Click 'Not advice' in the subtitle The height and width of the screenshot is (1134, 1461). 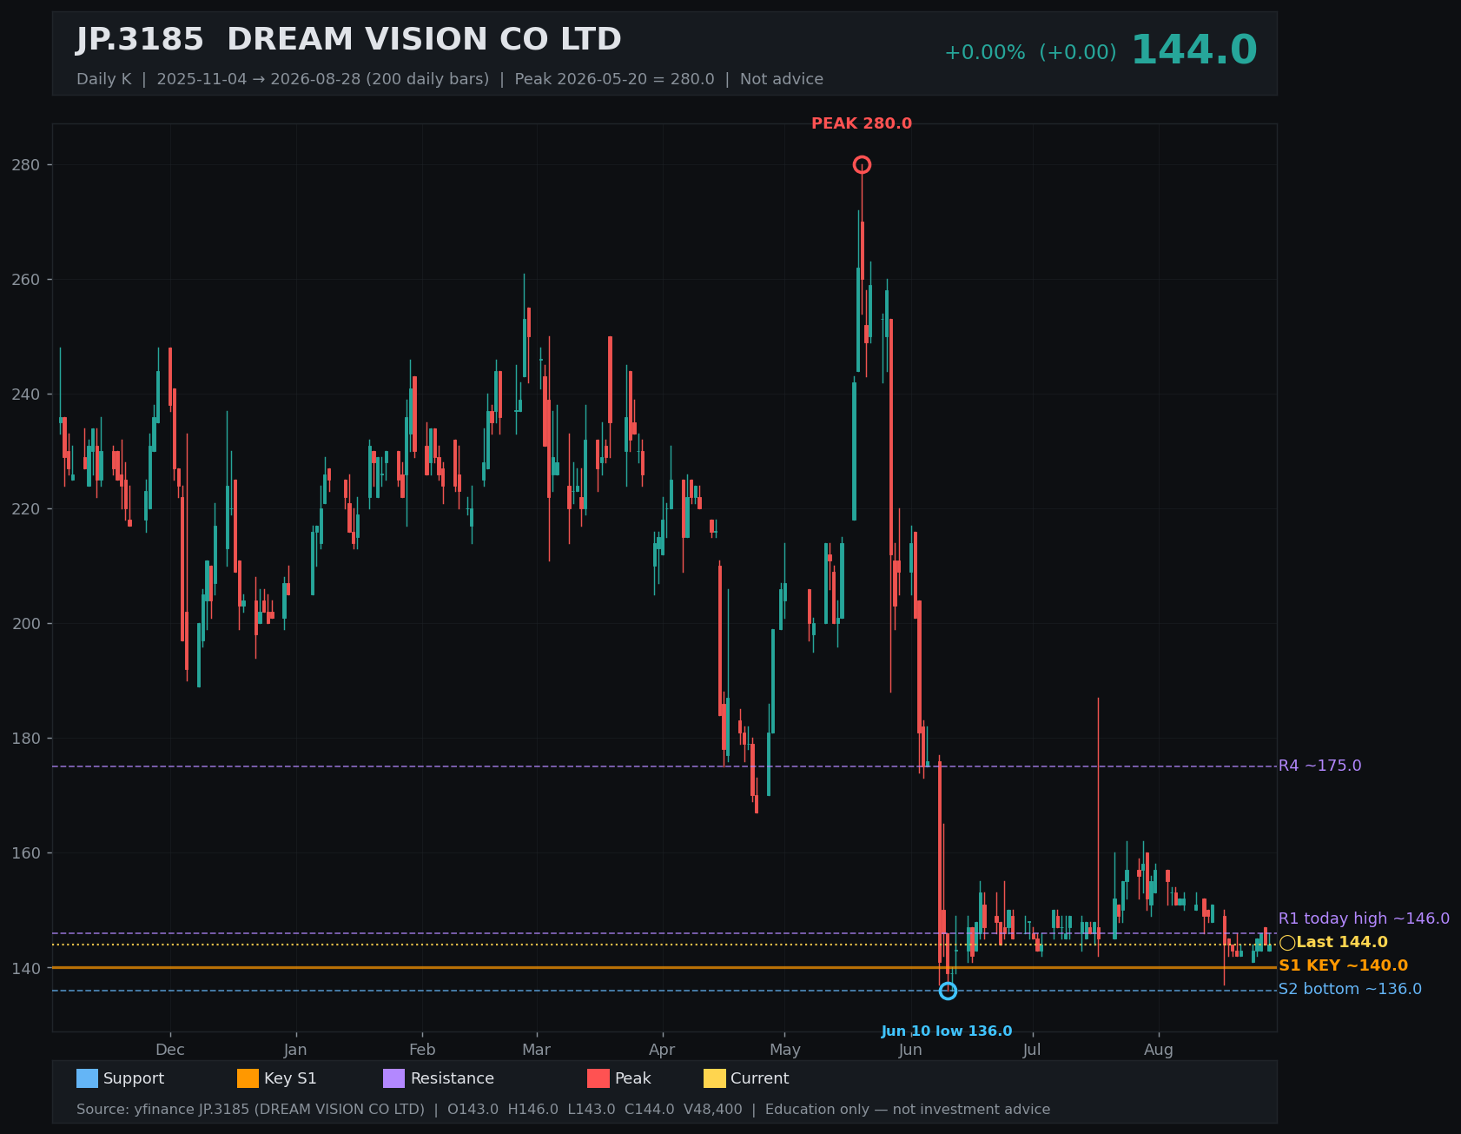pos(782,80)
